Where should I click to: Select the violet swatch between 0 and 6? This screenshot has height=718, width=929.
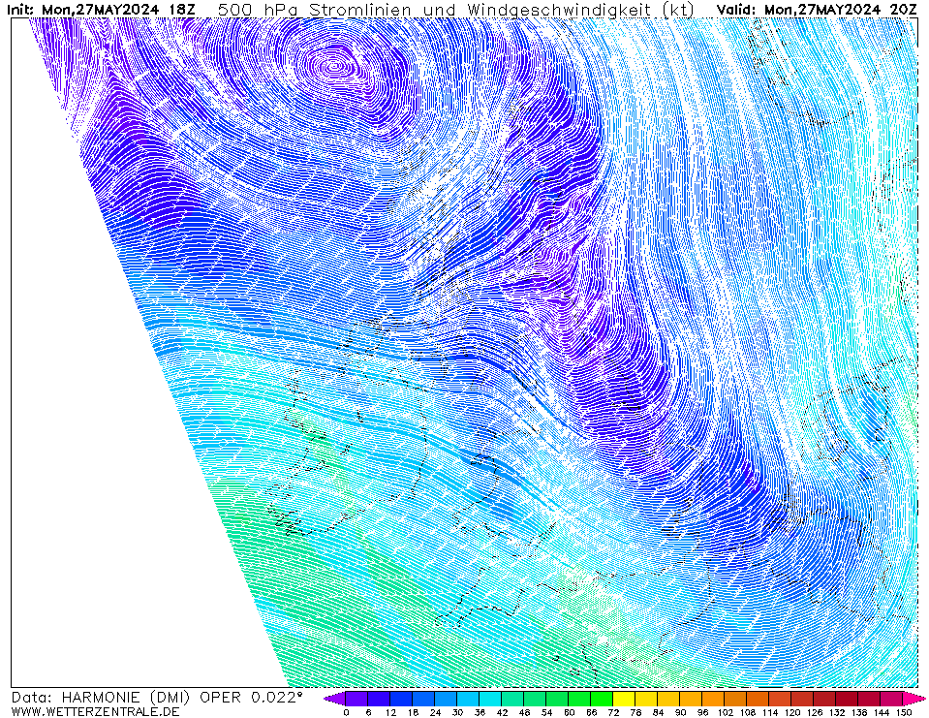(356, 699)
